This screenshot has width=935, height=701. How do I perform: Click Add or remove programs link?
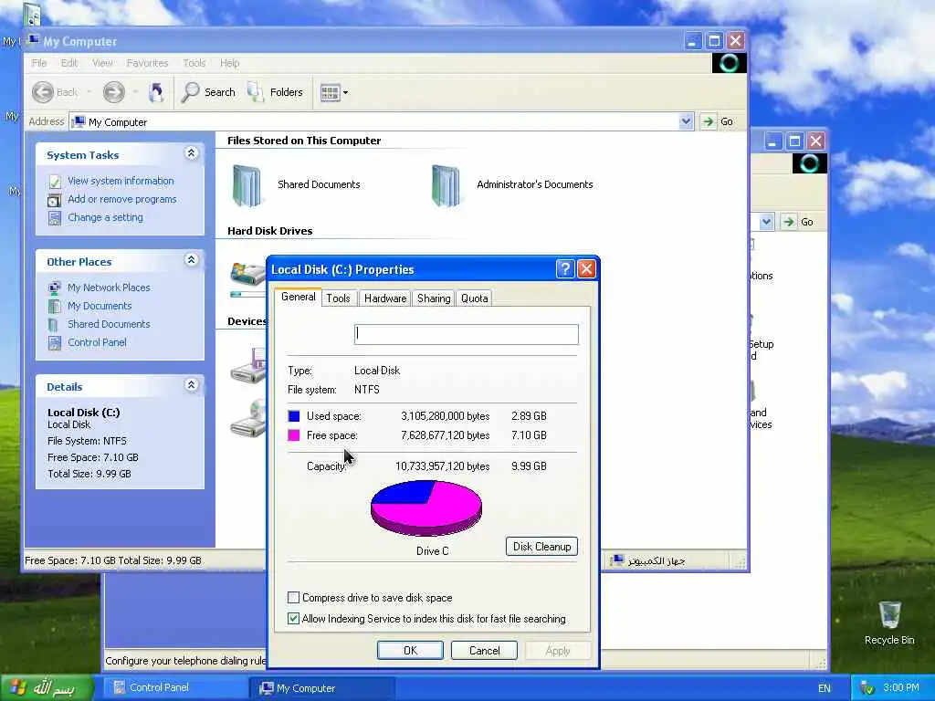[121, 199]
